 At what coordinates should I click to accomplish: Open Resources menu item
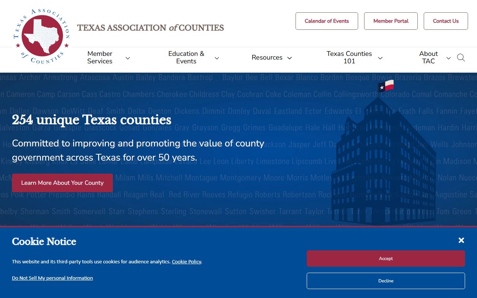267,58
